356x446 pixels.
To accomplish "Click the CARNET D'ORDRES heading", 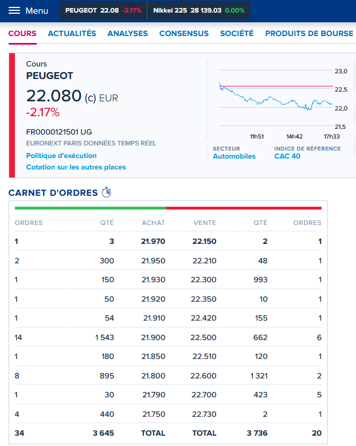I will coord(53,193).
